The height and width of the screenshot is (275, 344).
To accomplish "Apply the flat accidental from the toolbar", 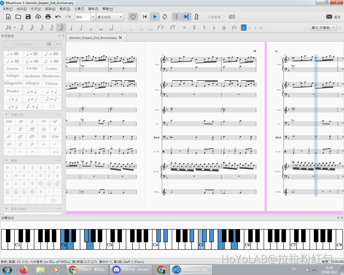I will [x=214, y=27].
